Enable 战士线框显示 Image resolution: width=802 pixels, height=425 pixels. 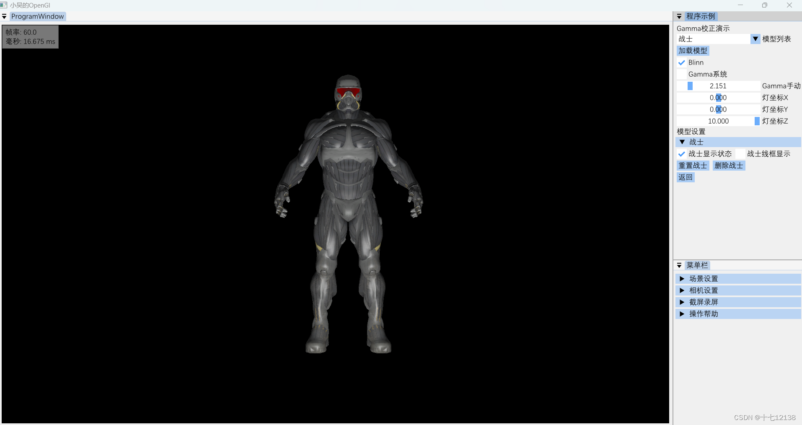click(740, 154)
